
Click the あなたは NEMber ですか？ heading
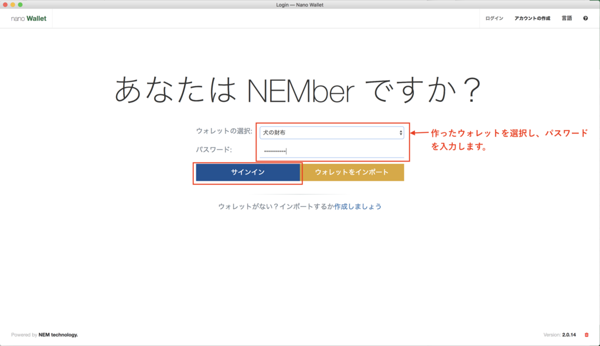click(x=298, y=90)
